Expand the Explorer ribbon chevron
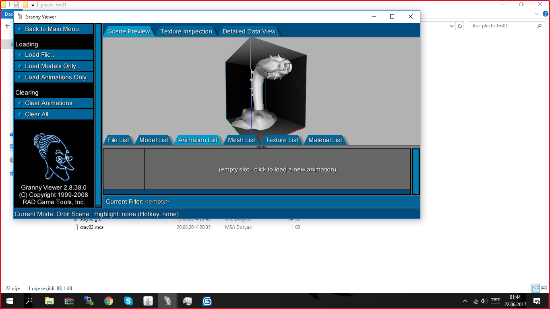 point(536,14)
